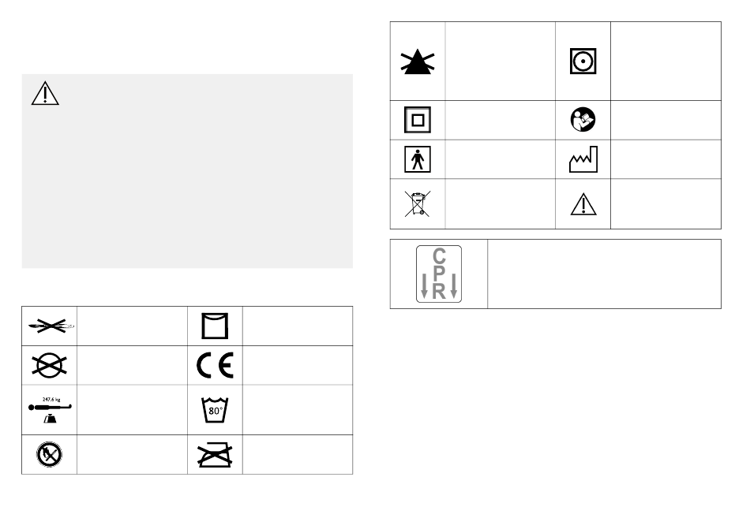Screen dimensions: 750x518
Task: Select the read-manual person symbol
Action: point(583,120)
